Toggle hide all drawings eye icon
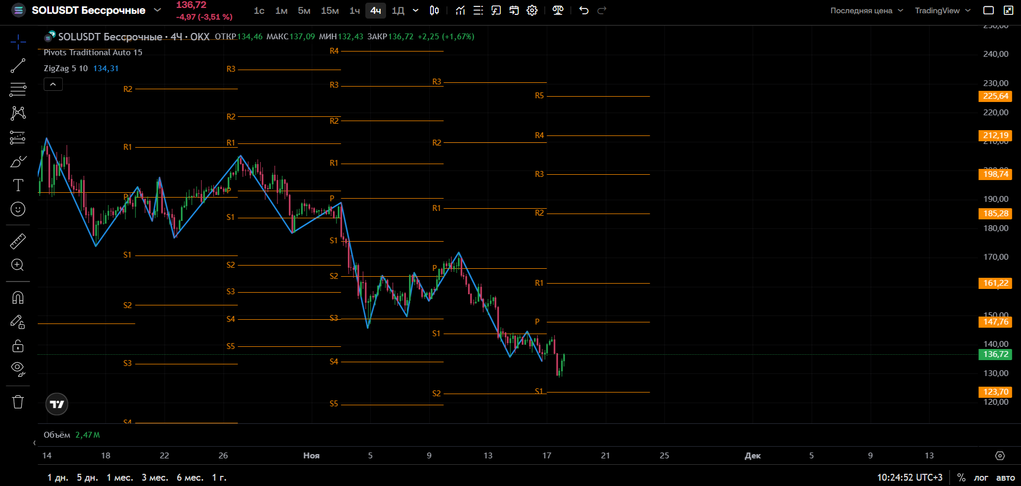The width and height of the screenshot is (1021, 486). pyautogui.click(x=18, y=369)
